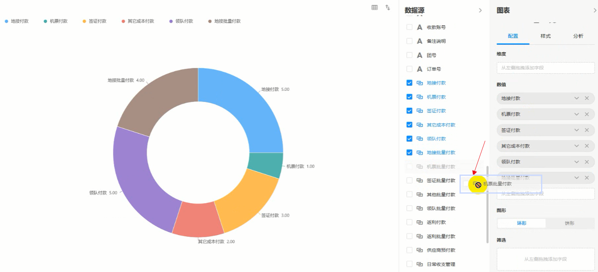
Task: Uncheck the 地接付款 field checkbox
Action: [x=409, y=83]
